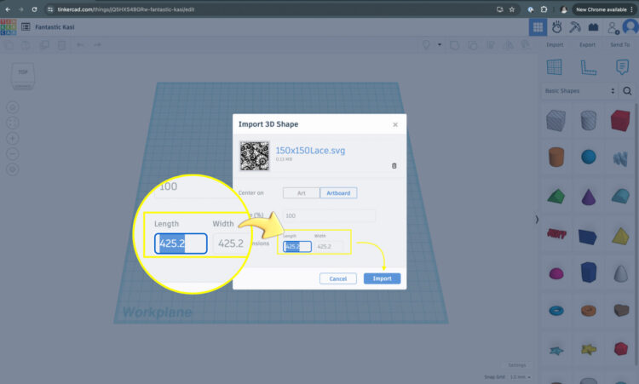Select the Workplane tool icon

555,66
